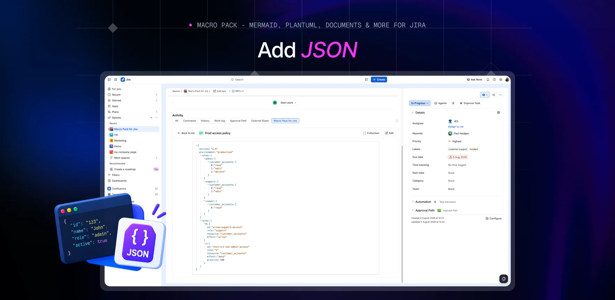Image resolution: width=615 pixels, height=300 pixels.
Task: Expand the Recent sidebar item
Action: point(156,95)
